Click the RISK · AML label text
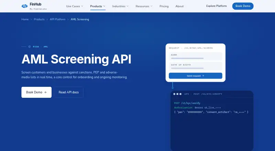This screenshot has height=151, width=275. click(40, 47)
